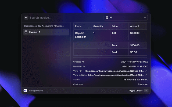Image resolution: width=172 pixels, height=107 pixels.
Task: Click the Items column header
Action: point(78,26)
